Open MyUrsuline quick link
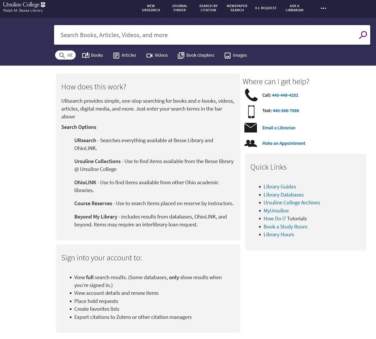This screenshot has width=376, height=339. coord(276,211)
